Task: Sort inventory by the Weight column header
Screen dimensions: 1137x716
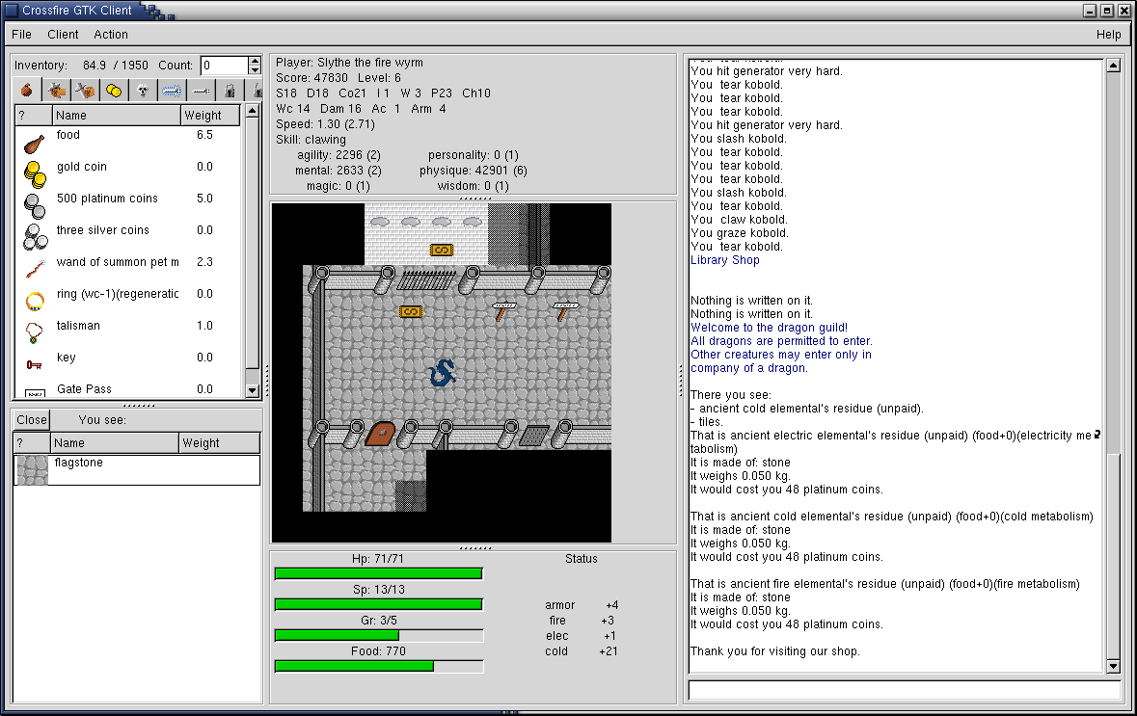Action: tap(209, 116)
